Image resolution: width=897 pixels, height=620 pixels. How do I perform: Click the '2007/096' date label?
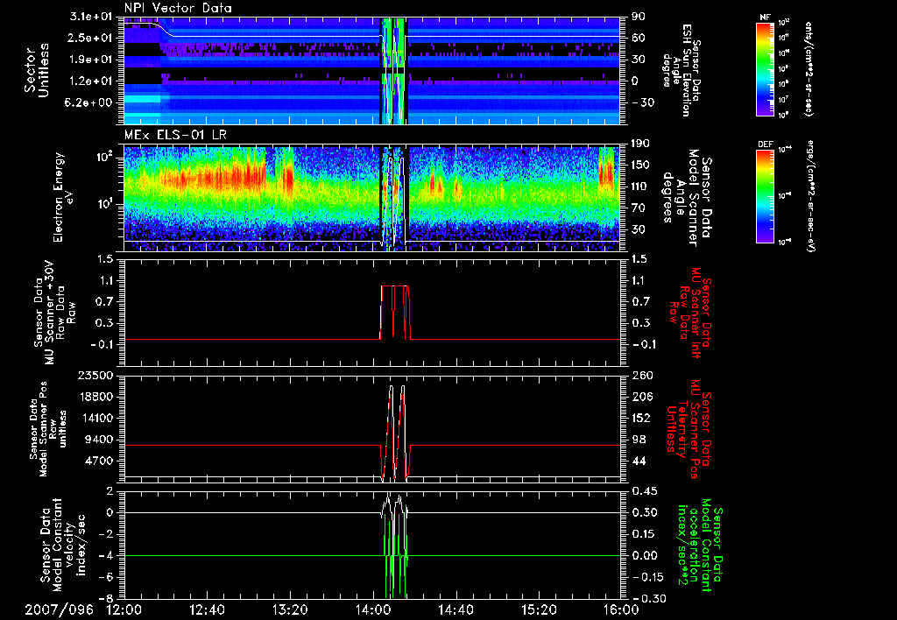pyautogui.click(x=59, y=609)
